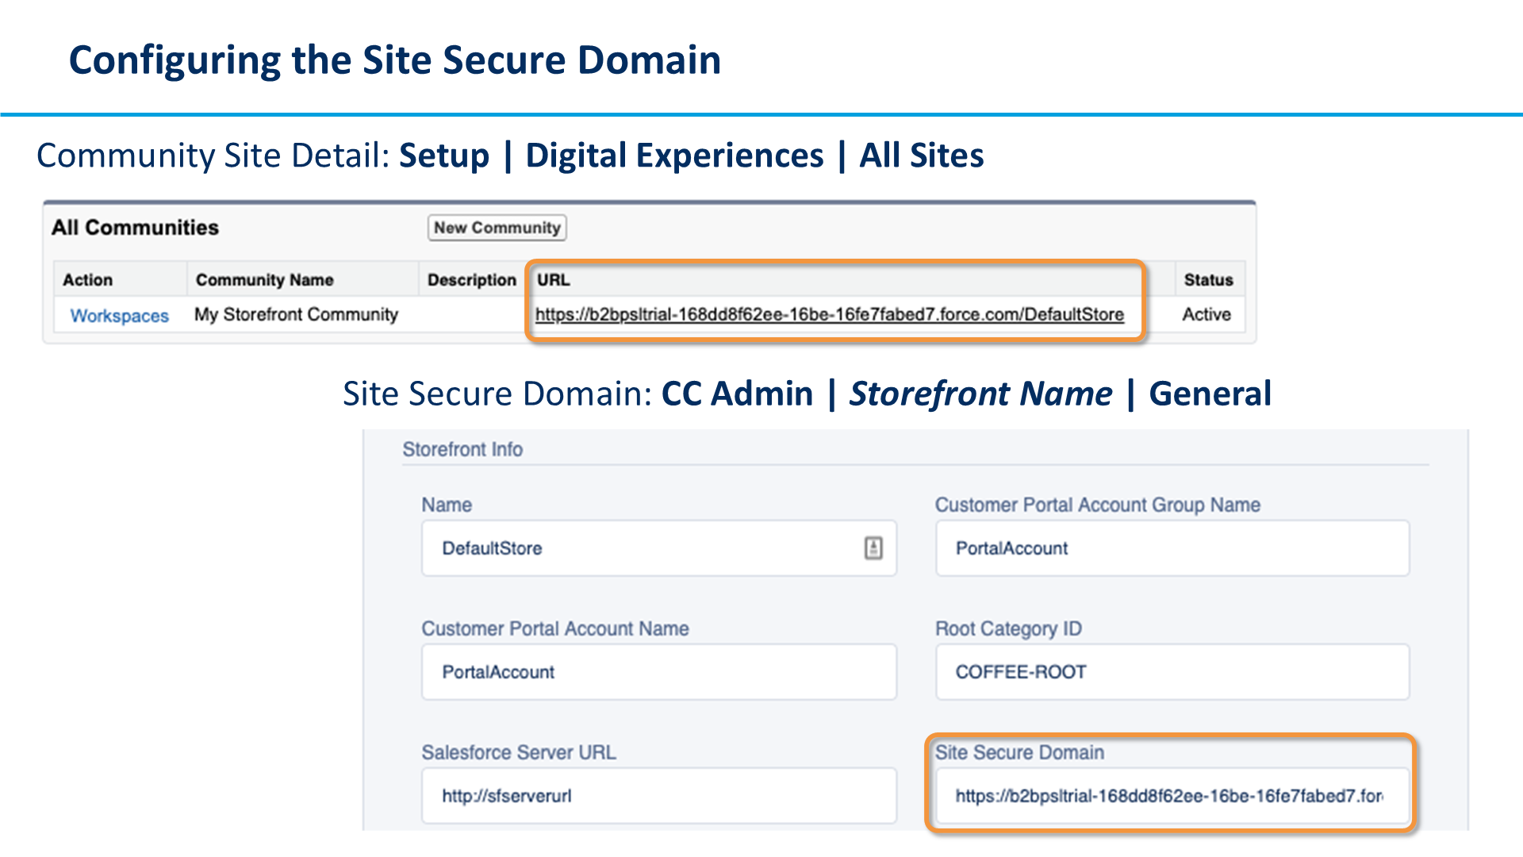Click the contact card icon in Name field

click(x=873, y=548)
